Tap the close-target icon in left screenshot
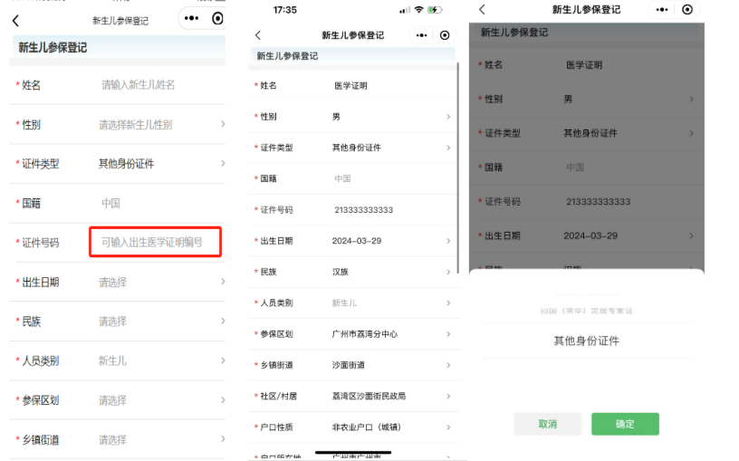The width and height of the screenshot is (739, 461). [217, 18]
